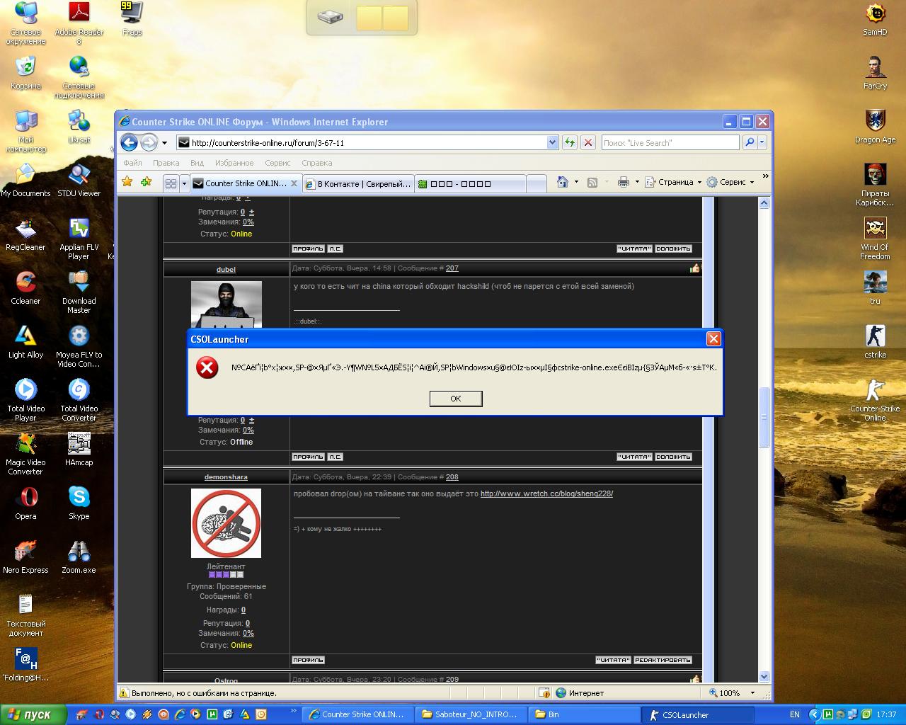Go forward in Internet Explorer
Screen dimensions: 906x725
(x=148, y=142)
